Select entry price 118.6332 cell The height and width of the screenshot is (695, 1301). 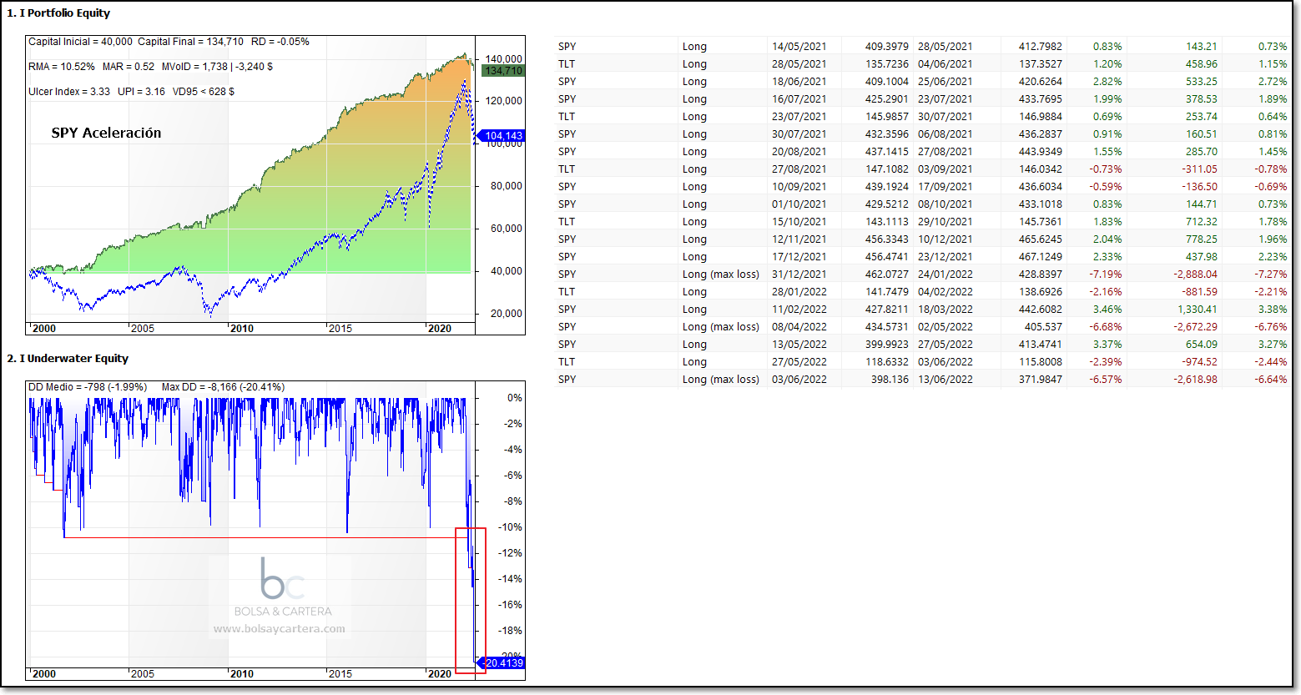pos(887,362)
